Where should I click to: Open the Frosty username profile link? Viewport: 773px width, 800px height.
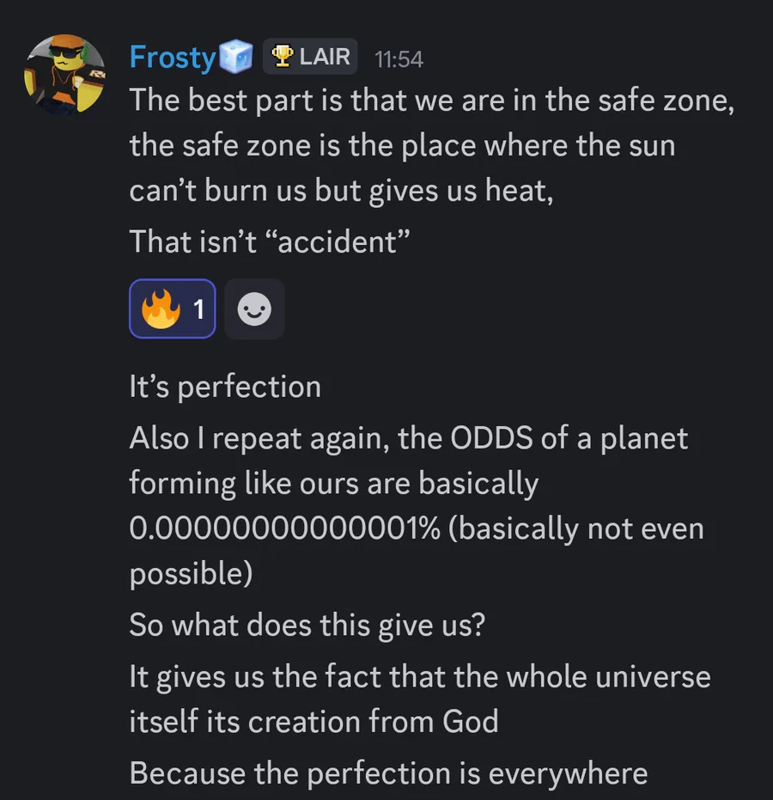click(x=172, y=58)
